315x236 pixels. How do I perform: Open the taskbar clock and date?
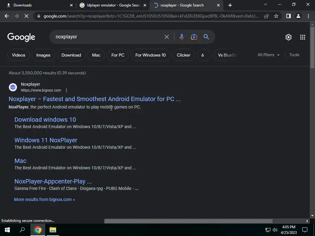[x=289, y=230]
